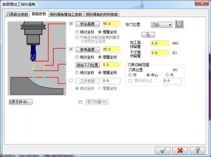The image size is (211, 157).
Task: Edit the 安全高度 value field 50.0
Action: coord(111,24)
